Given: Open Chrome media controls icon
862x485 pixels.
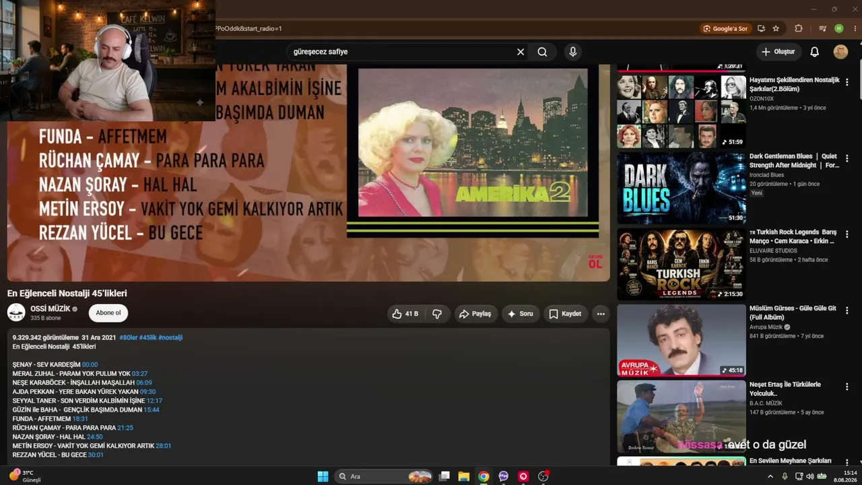Looking at the screenshot, I should click(x=822, y=28).
